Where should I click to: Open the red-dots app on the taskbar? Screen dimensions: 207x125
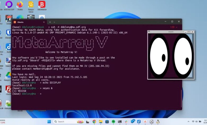(x=145, y=122)
